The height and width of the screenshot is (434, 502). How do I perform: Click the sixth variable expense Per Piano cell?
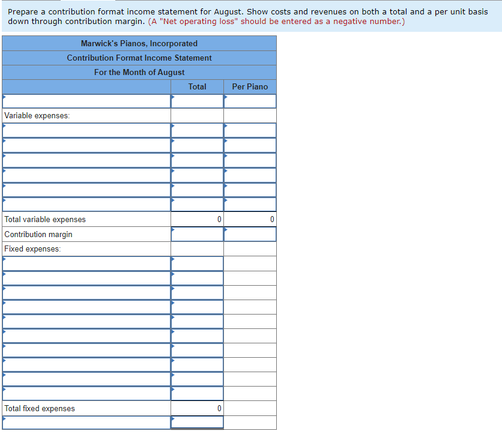click(250, 204)
